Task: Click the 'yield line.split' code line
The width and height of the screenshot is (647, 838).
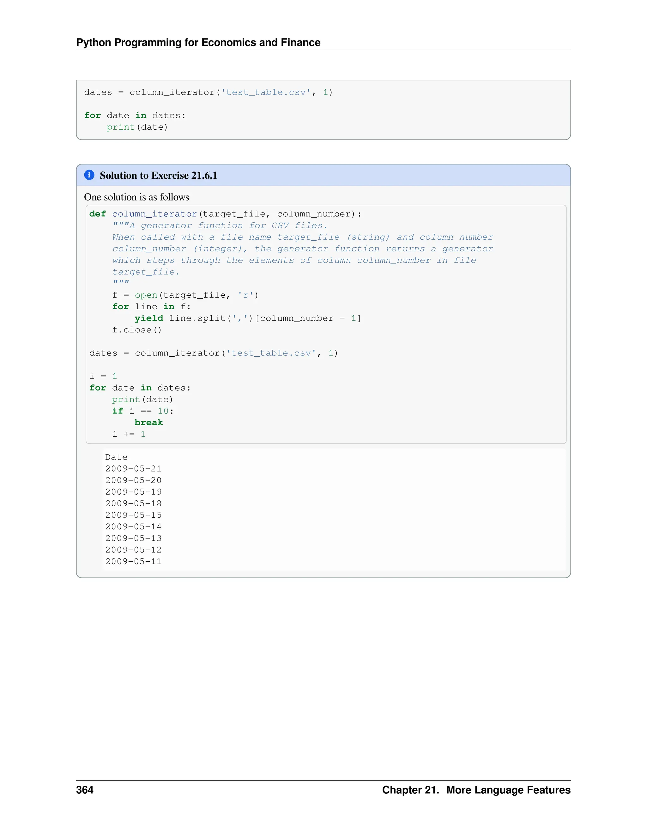Action: tap(248, 318)
